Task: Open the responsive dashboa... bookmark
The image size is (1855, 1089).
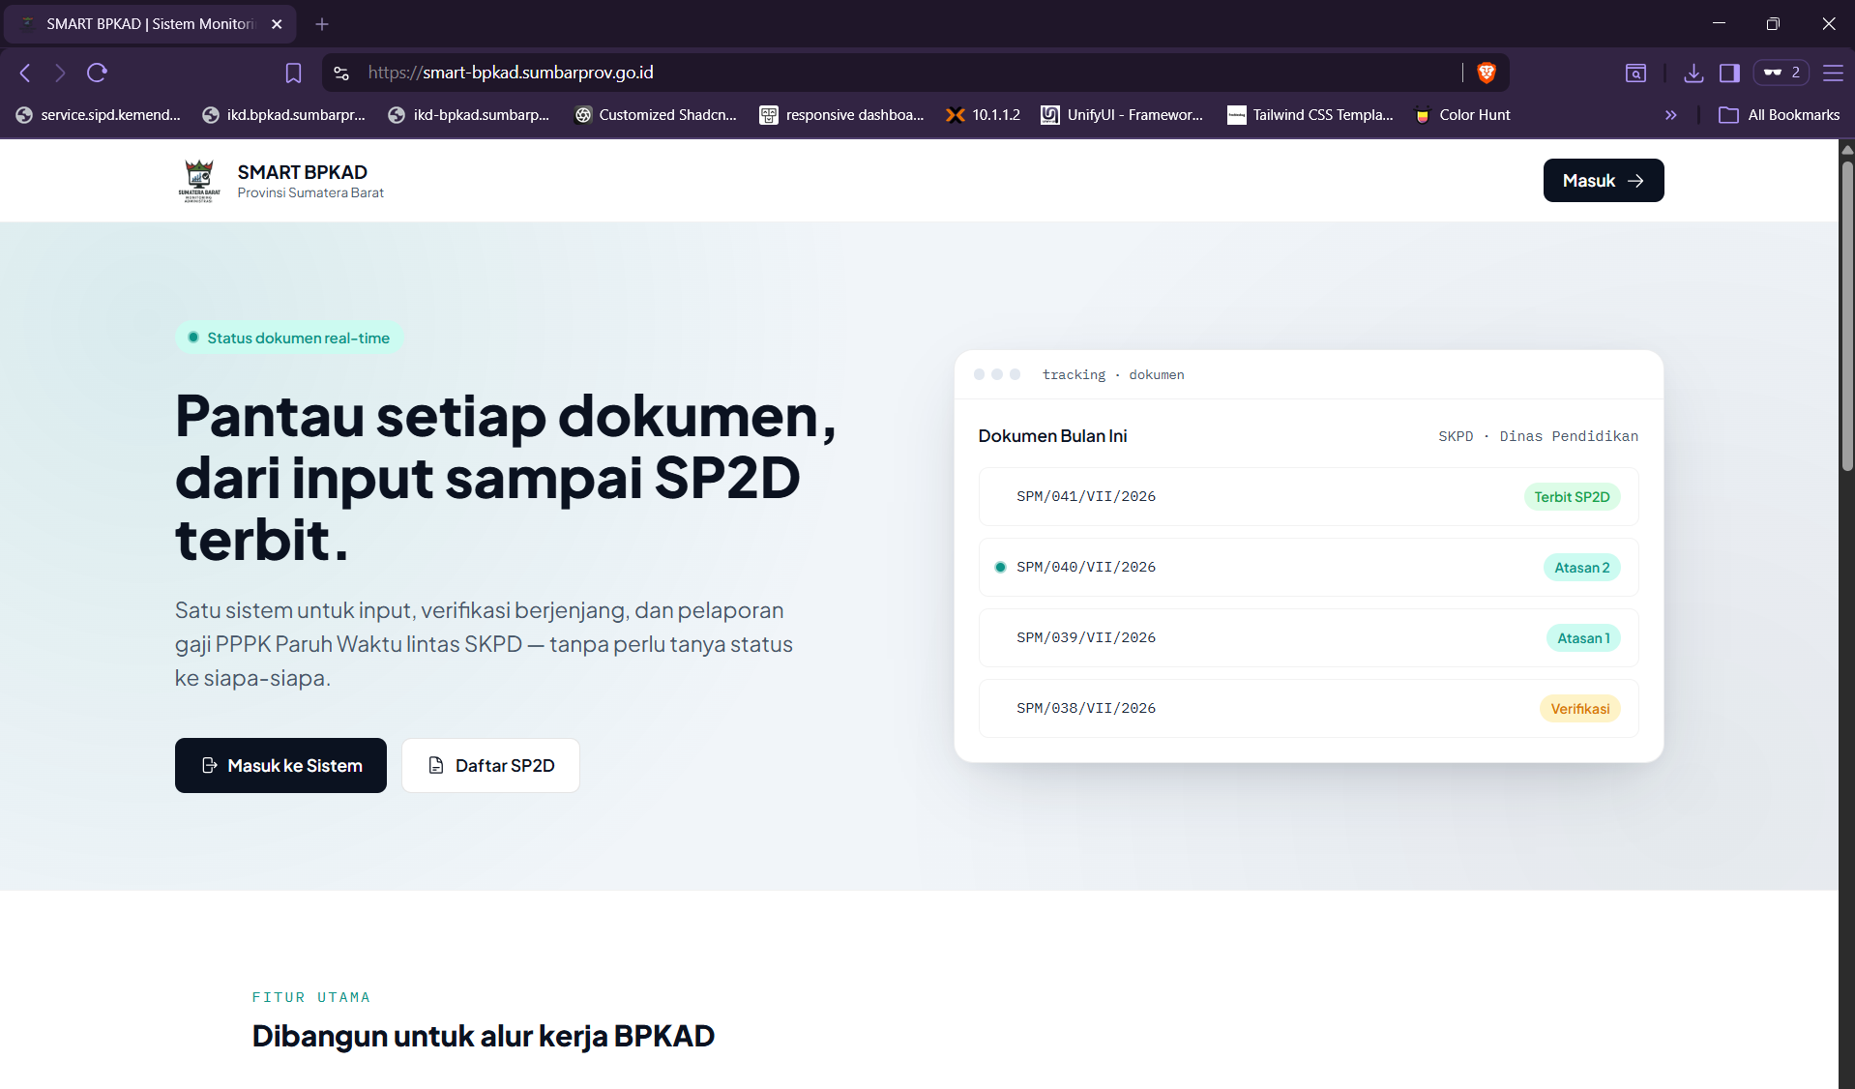Action: 842,115
